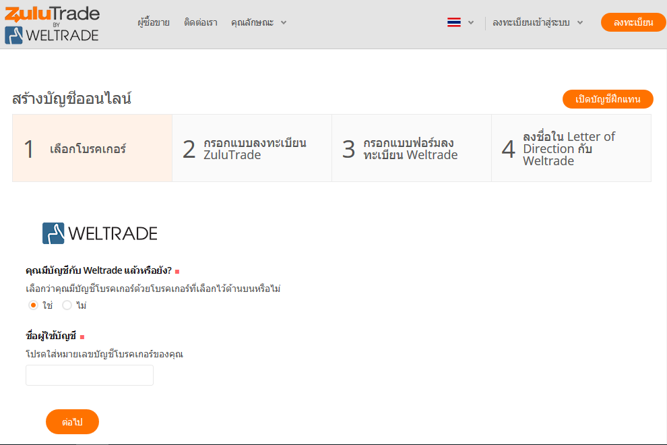Click the ชื่อผู้ใช้บัญชี field label
The image size is (667, 445).
(x=51, y=336)
